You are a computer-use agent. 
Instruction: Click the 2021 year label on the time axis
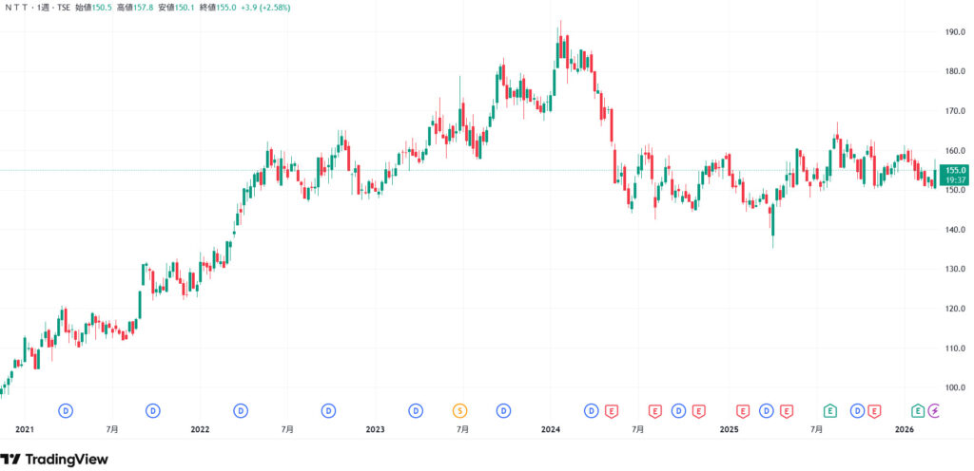click(25, 430)
